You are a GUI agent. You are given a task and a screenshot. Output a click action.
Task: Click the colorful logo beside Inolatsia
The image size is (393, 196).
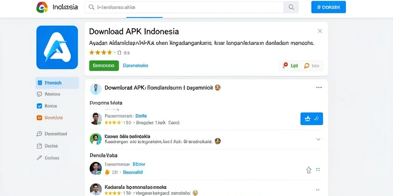42,7
